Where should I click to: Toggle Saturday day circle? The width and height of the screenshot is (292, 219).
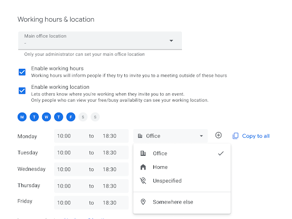[83, 117]
